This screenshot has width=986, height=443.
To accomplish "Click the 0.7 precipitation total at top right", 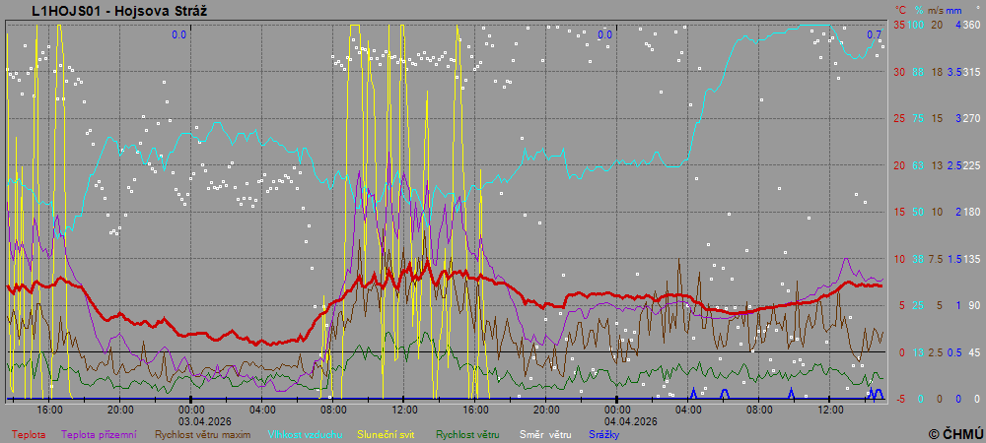I will [874, 34].
